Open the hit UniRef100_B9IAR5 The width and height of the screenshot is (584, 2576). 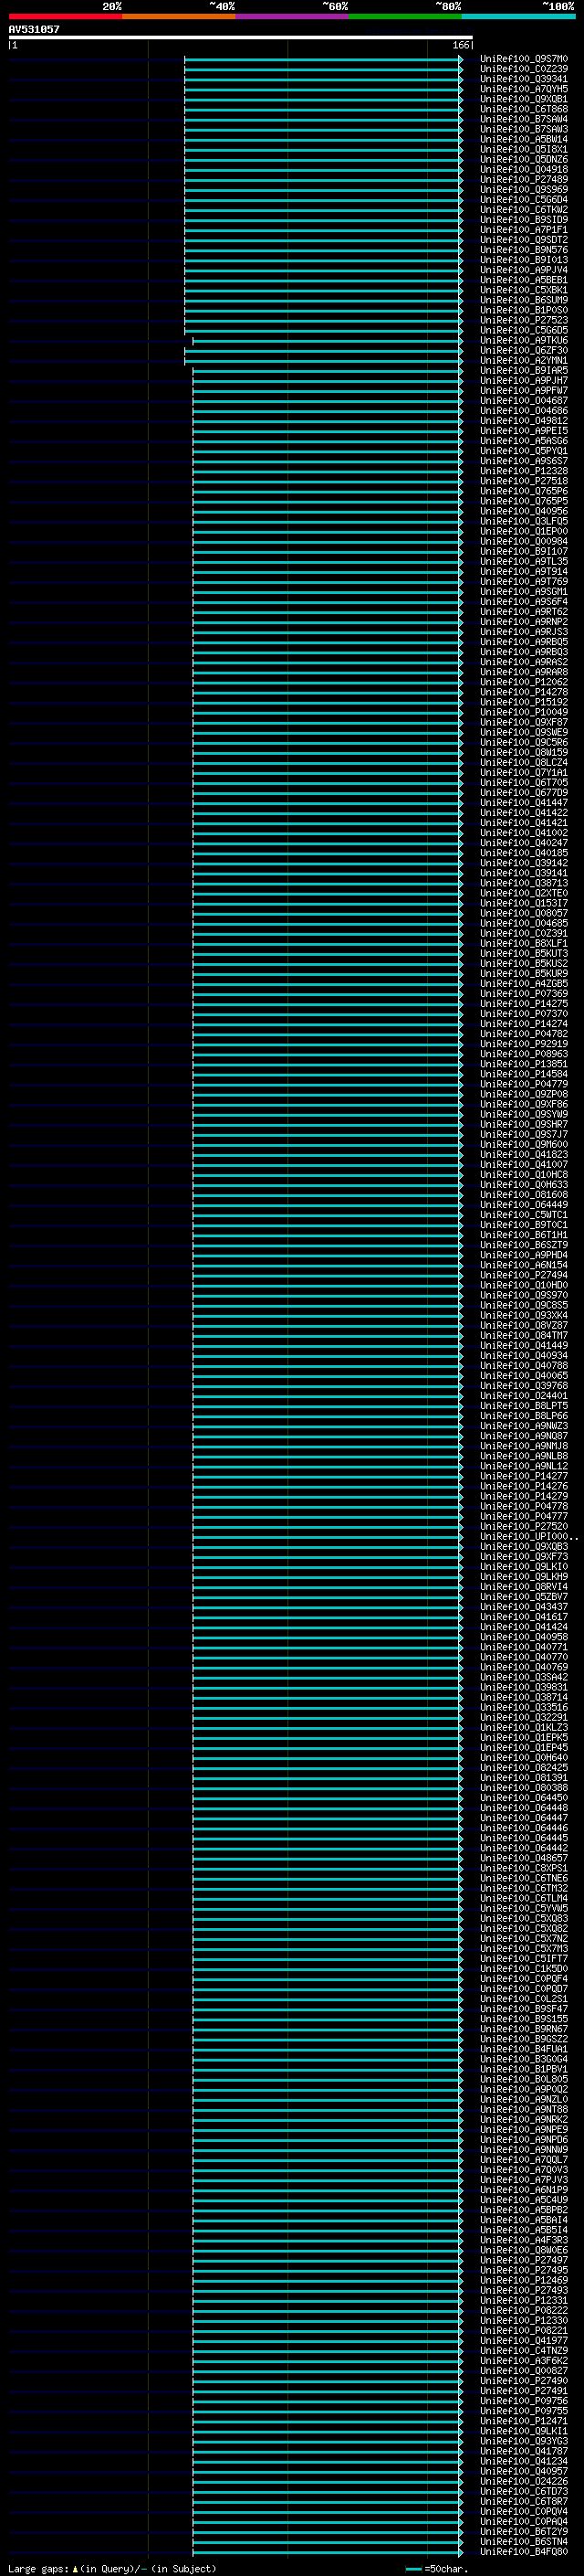tap(524, 371)
